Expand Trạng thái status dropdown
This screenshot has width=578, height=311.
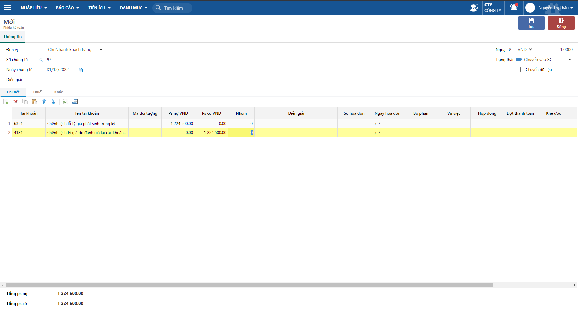(569, 60)
